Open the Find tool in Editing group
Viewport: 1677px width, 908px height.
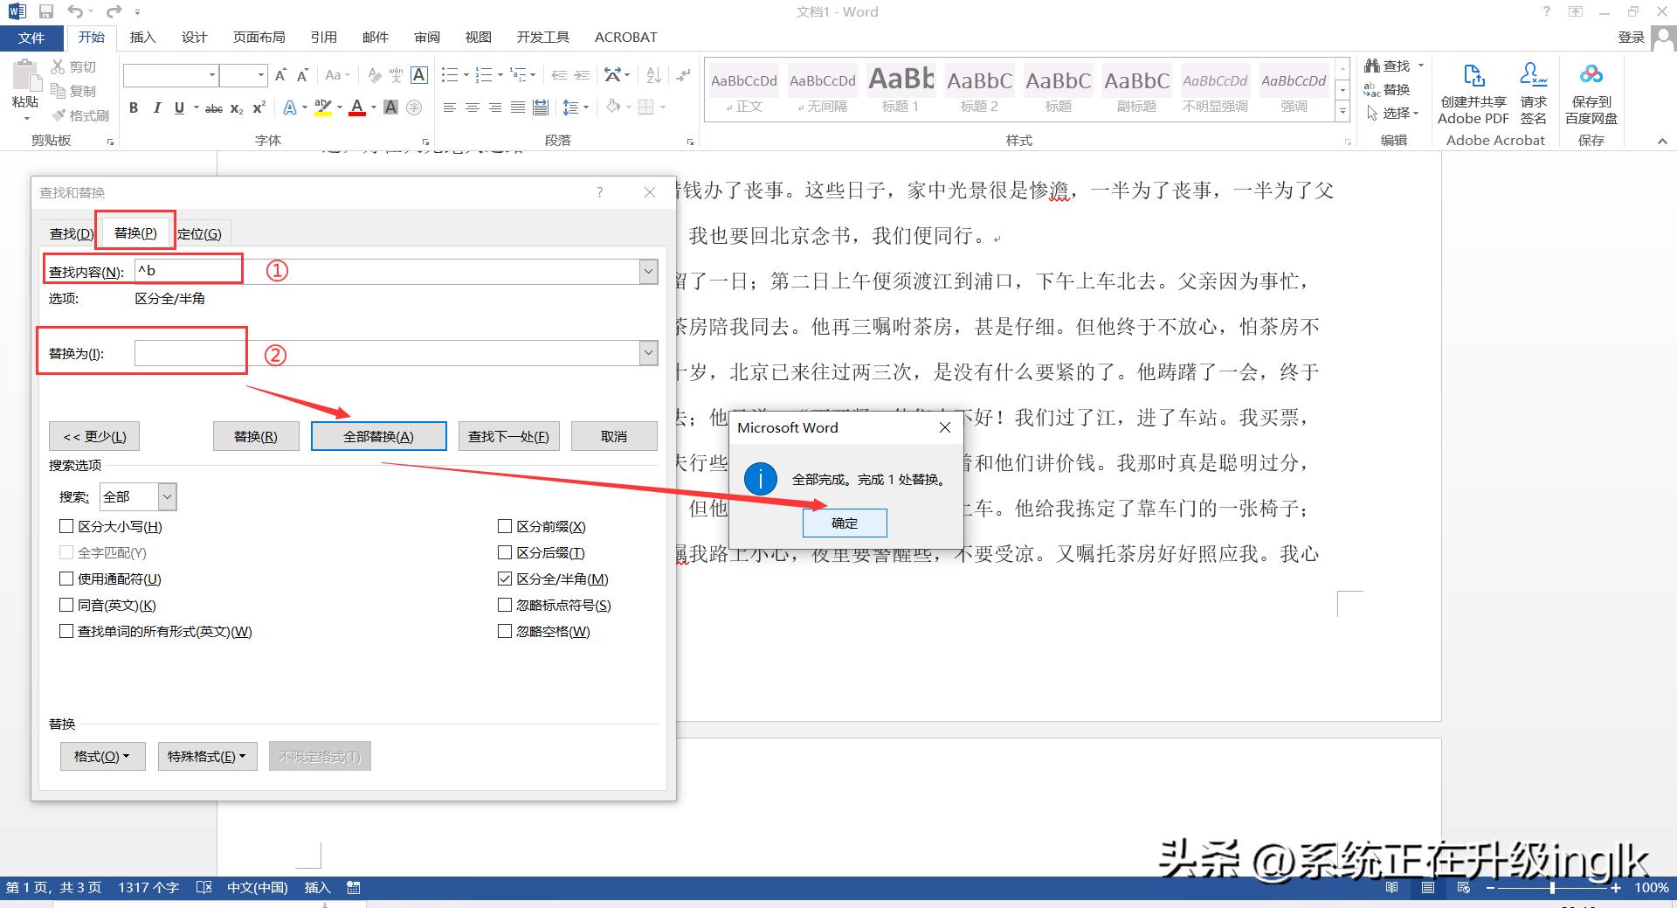coord(1388,66)
